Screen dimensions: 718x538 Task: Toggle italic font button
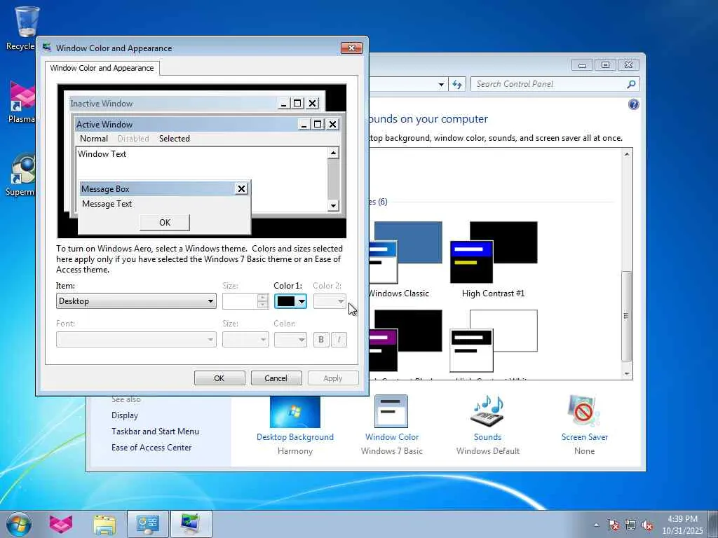(339, 340)
